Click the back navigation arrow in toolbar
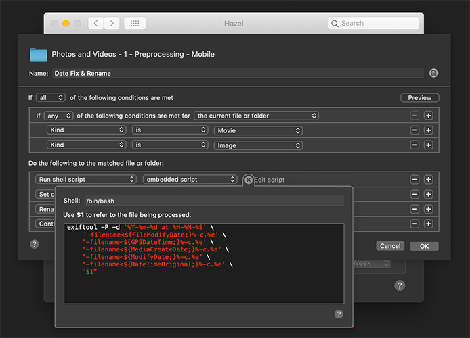The image size is (470, 338). pos(96,24)
